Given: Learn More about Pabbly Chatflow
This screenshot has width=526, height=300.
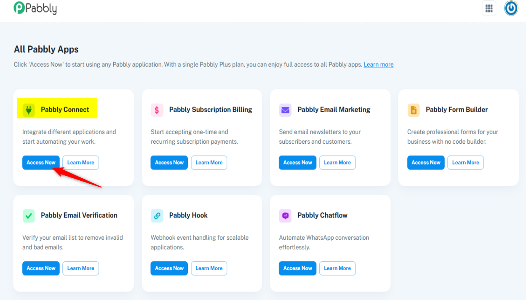Looking at the screenshot, I should click(x=337, y=268).
